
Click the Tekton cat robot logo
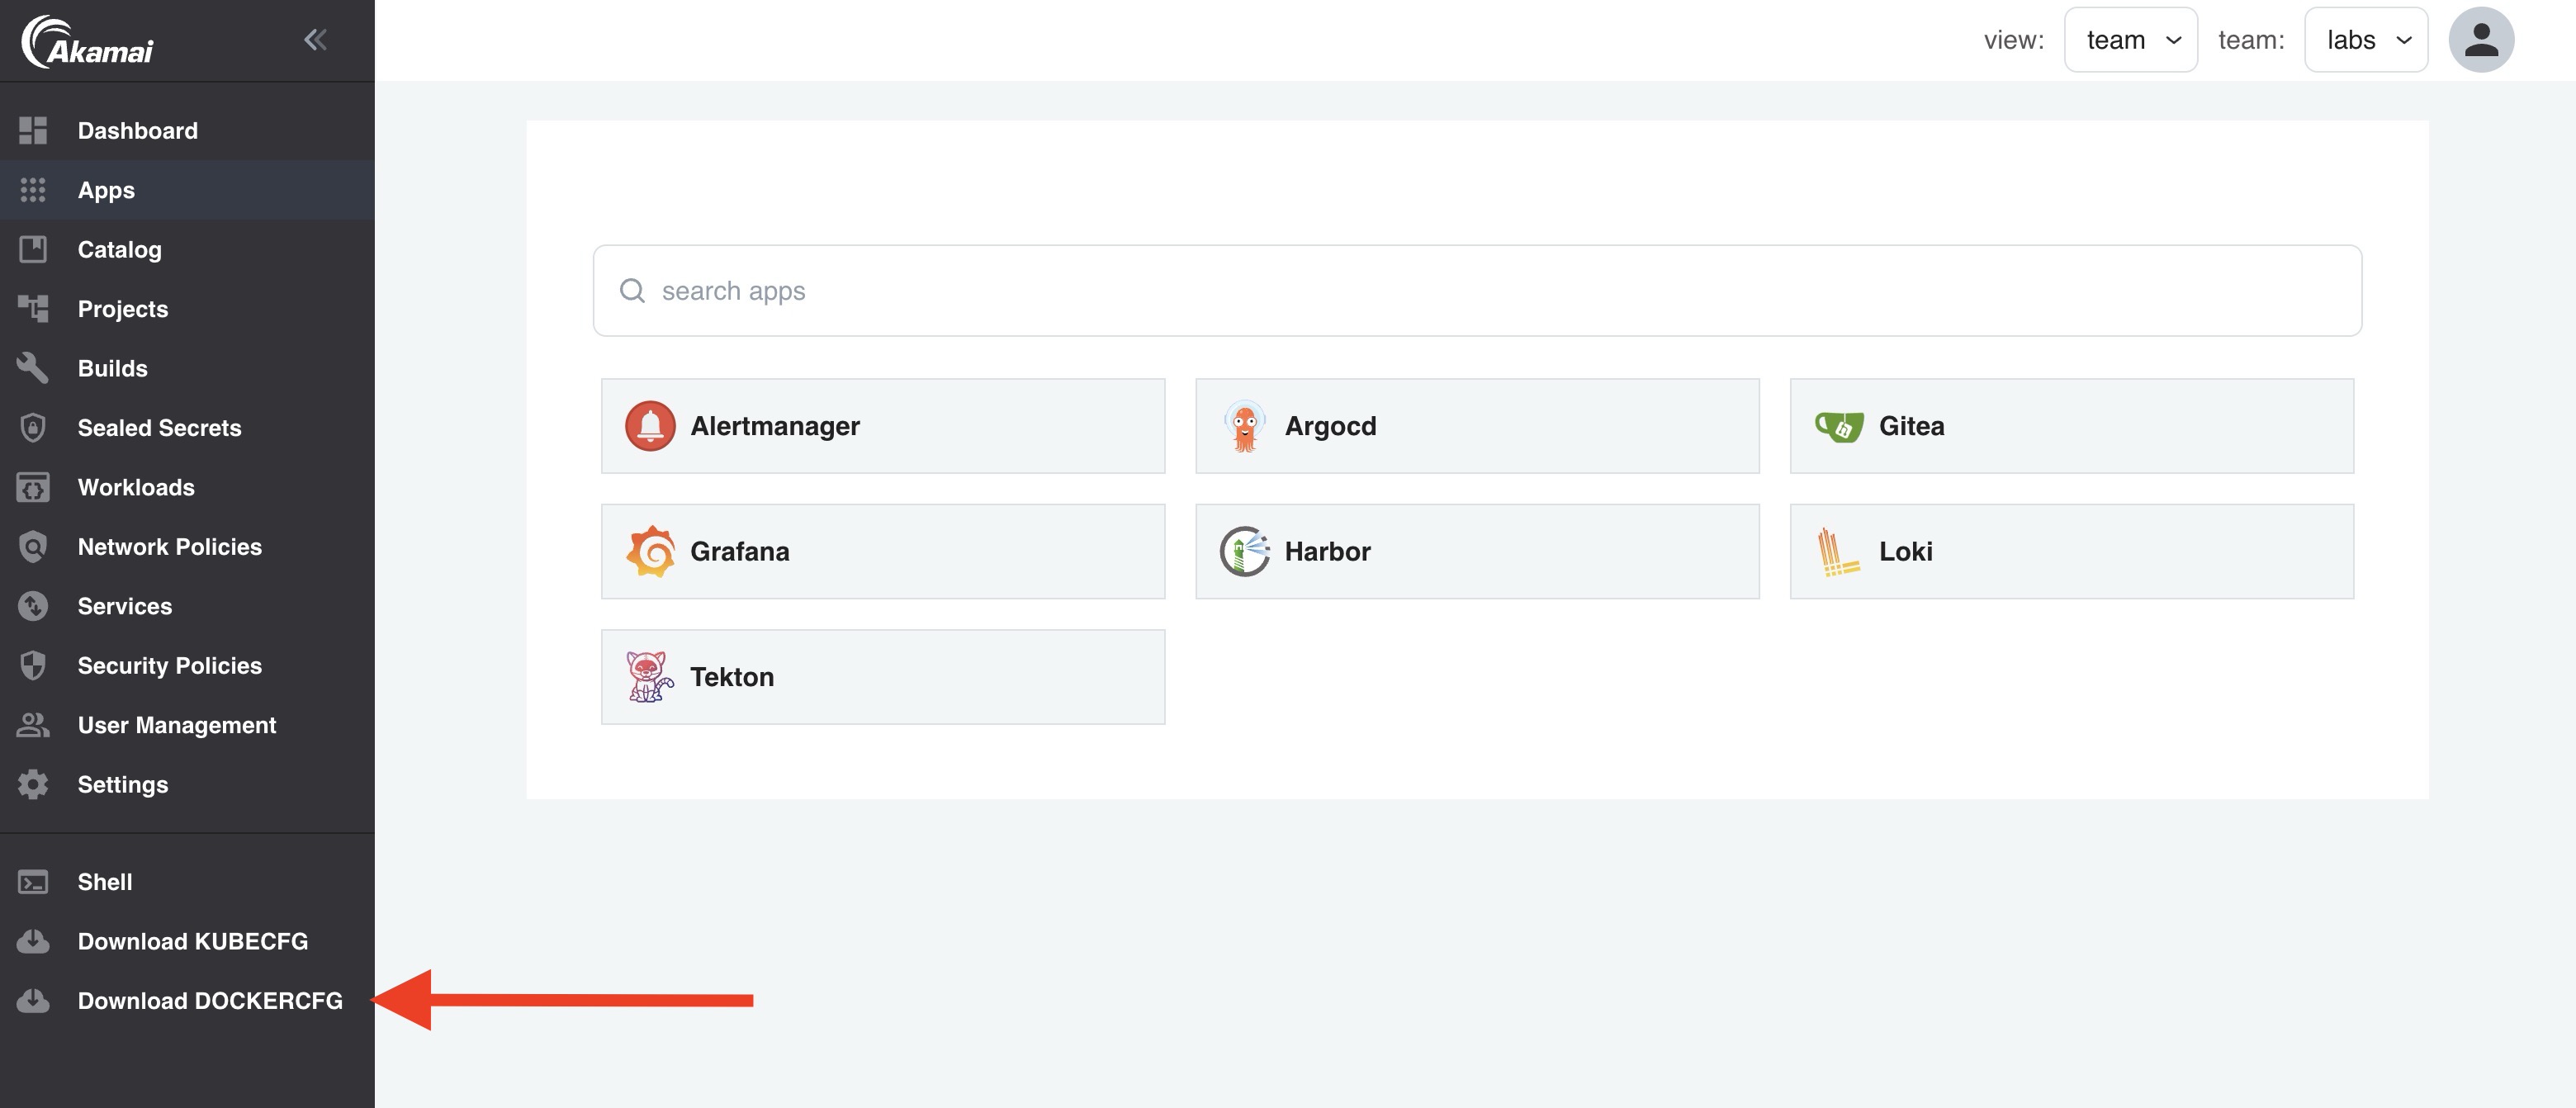click(649, 677)
